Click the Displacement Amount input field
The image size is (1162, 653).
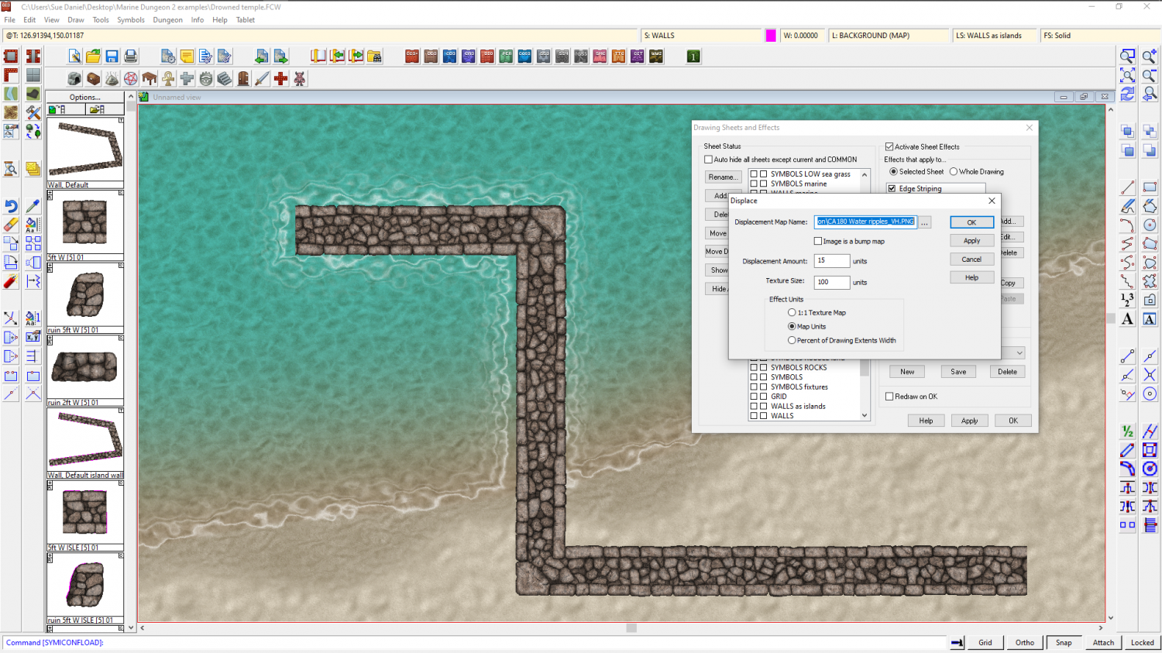[832, 261]
